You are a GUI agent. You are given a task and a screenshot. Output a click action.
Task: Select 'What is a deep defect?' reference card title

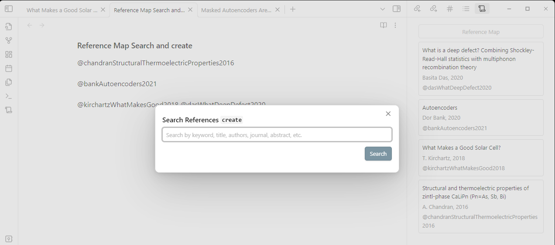[x=478, y=59]
